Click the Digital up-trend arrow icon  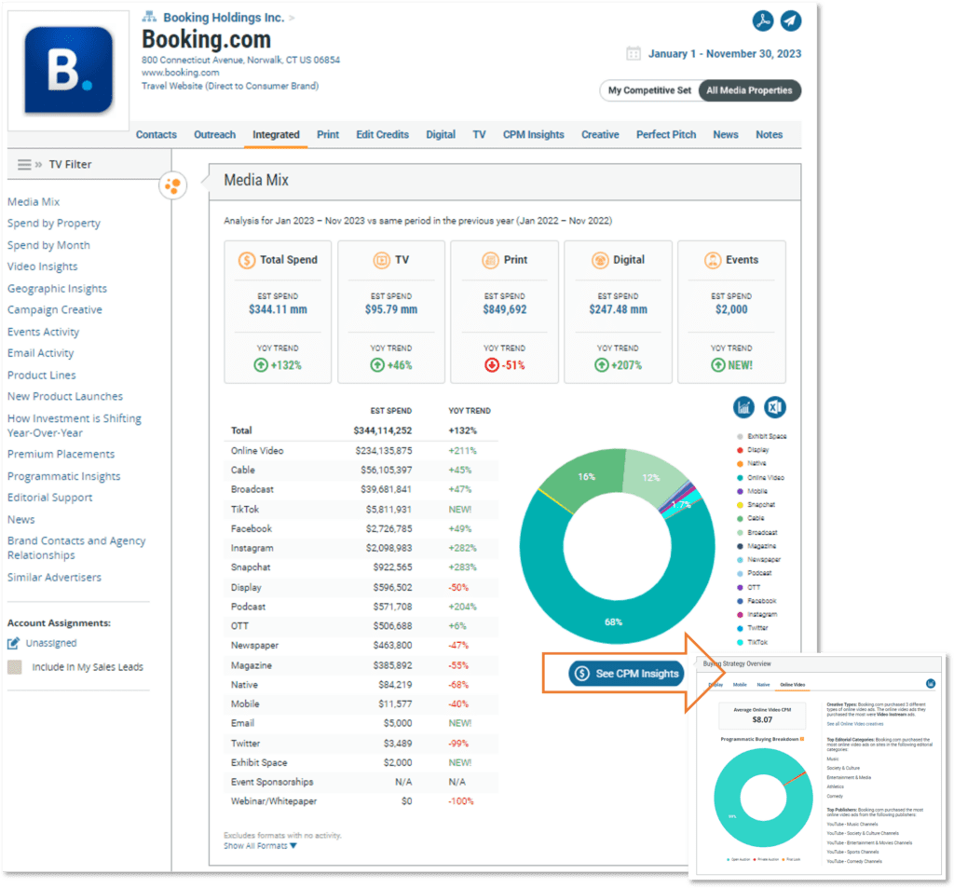tap(601, 365)
